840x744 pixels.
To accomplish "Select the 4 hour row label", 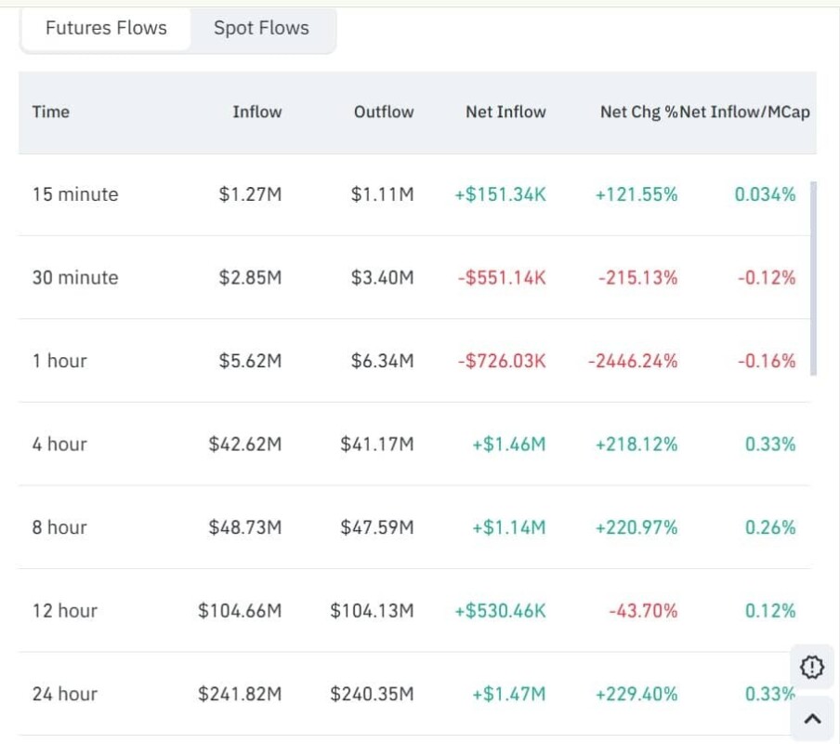I will [x=59, y=444].
